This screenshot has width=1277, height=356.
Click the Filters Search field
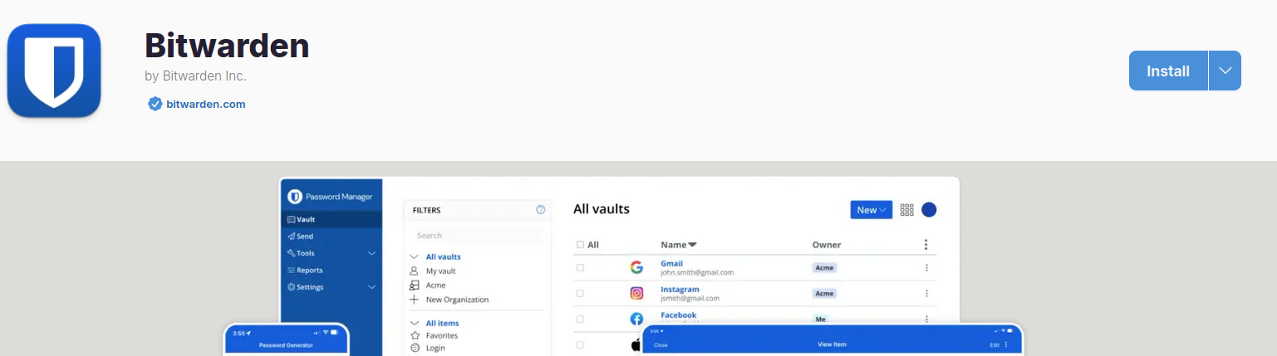pos(477,236)
